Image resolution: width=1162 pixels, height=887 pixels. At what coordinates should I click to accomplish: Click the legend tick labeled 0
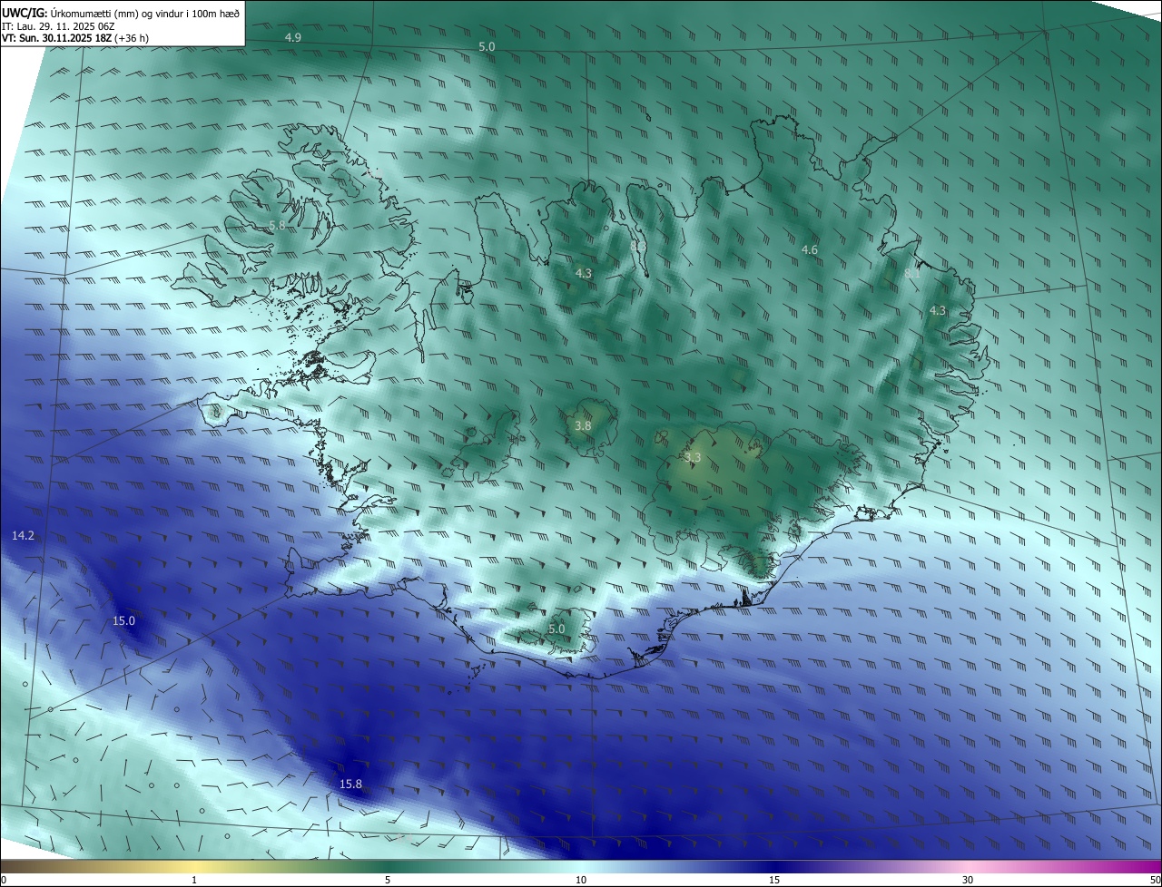tap(4, 880)
